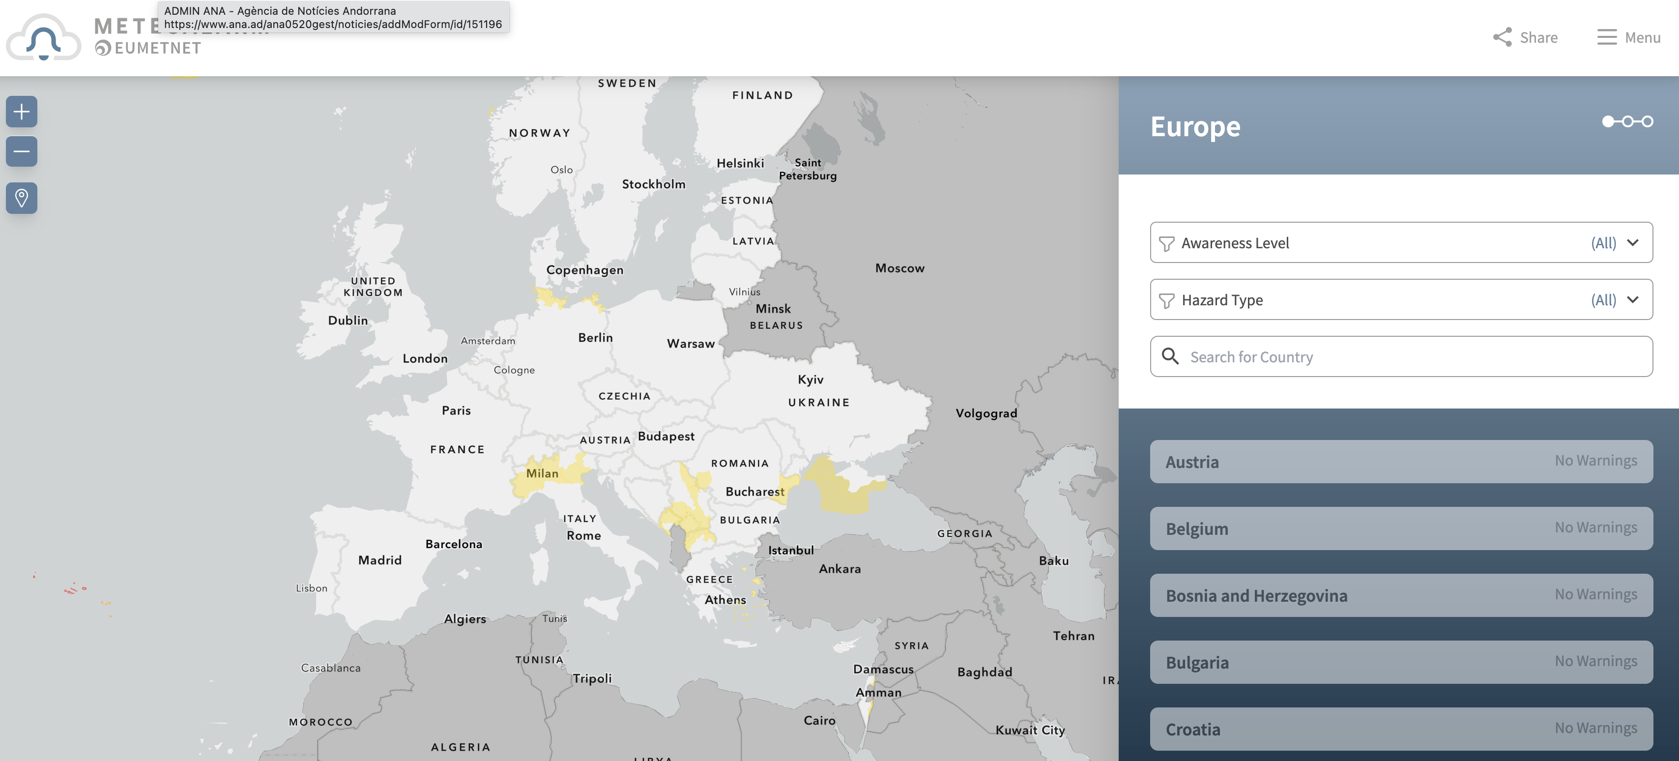Screen dimensions: 1679x761
Task: Click the Share icon in header
Action: coord(1503,37)
